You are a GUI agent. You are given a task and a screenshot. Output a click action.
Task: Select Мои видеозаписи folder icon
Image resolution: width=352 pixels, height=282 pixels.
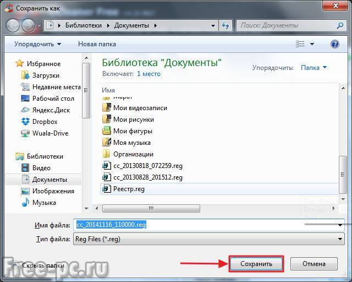pyautogui.click(x=106, y=108)
